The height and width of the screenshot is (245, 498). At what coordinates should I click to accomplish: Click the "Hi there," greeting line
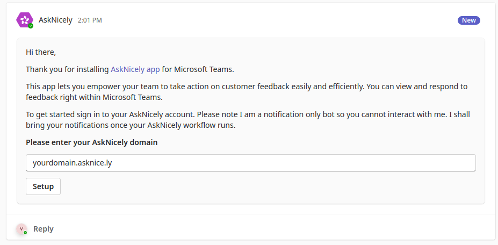tap(41, 52)
